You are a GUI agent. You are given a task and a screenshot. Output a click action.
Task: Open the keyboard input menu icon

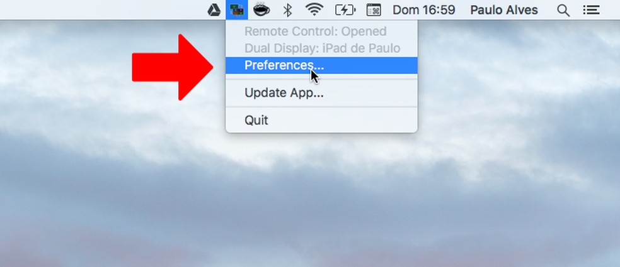[x=374, y=10]
